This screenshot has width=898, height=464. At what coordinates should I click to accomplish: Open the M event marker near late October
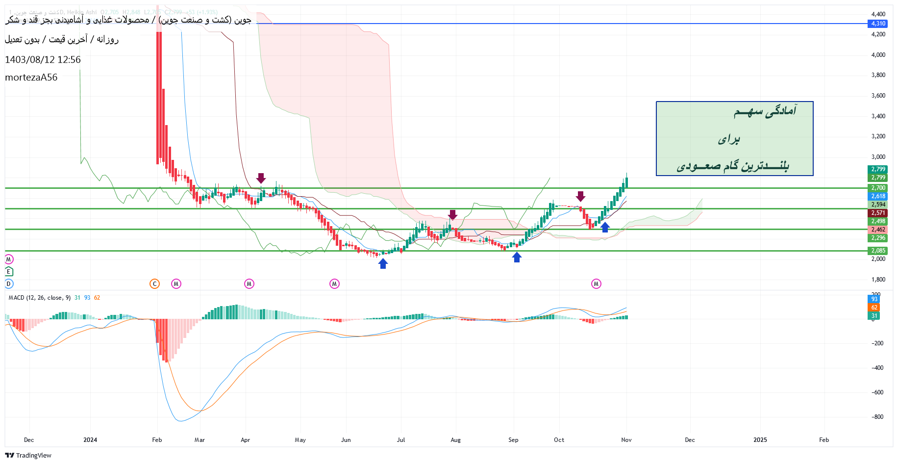596,284
